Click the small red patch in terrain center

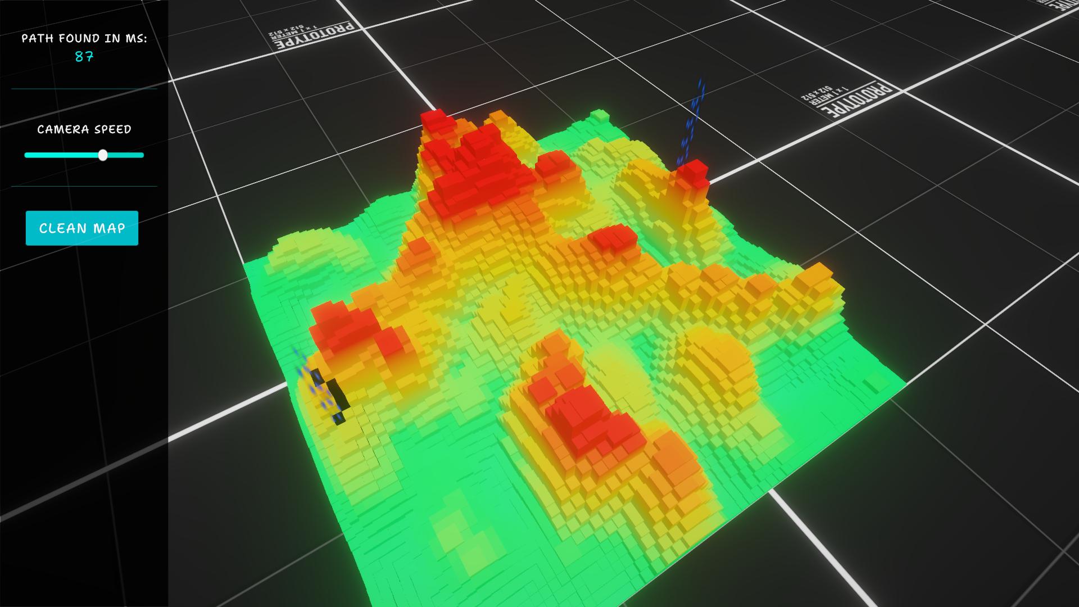click(613, 238)
